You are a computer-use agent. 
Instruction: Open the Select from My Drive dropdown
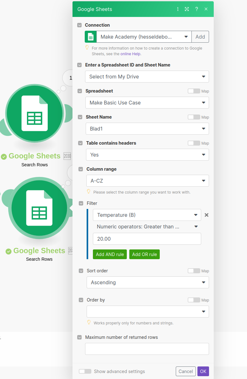click(147, 77)
